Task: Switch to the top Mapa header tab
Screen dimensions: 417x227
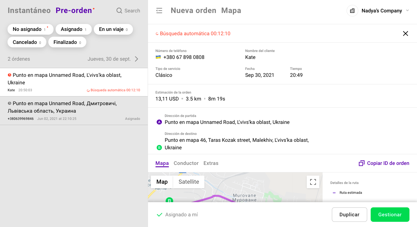Action: click(231, 10)
